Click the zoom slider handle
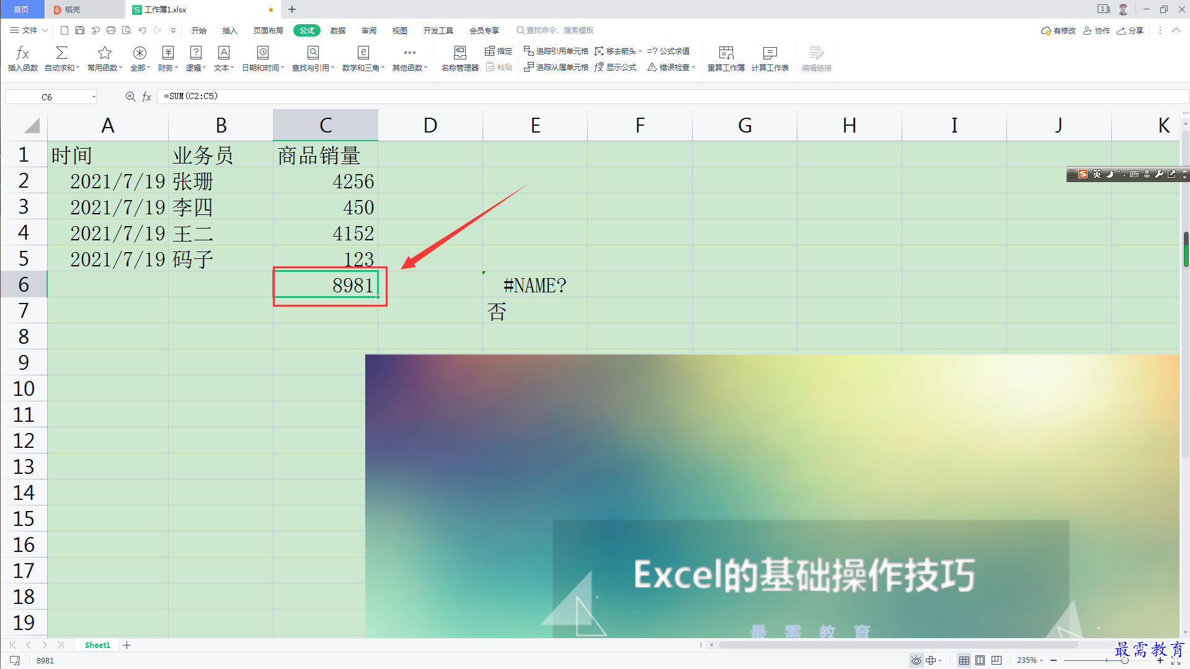1190x669 pixels. (x=1124, y=660)
